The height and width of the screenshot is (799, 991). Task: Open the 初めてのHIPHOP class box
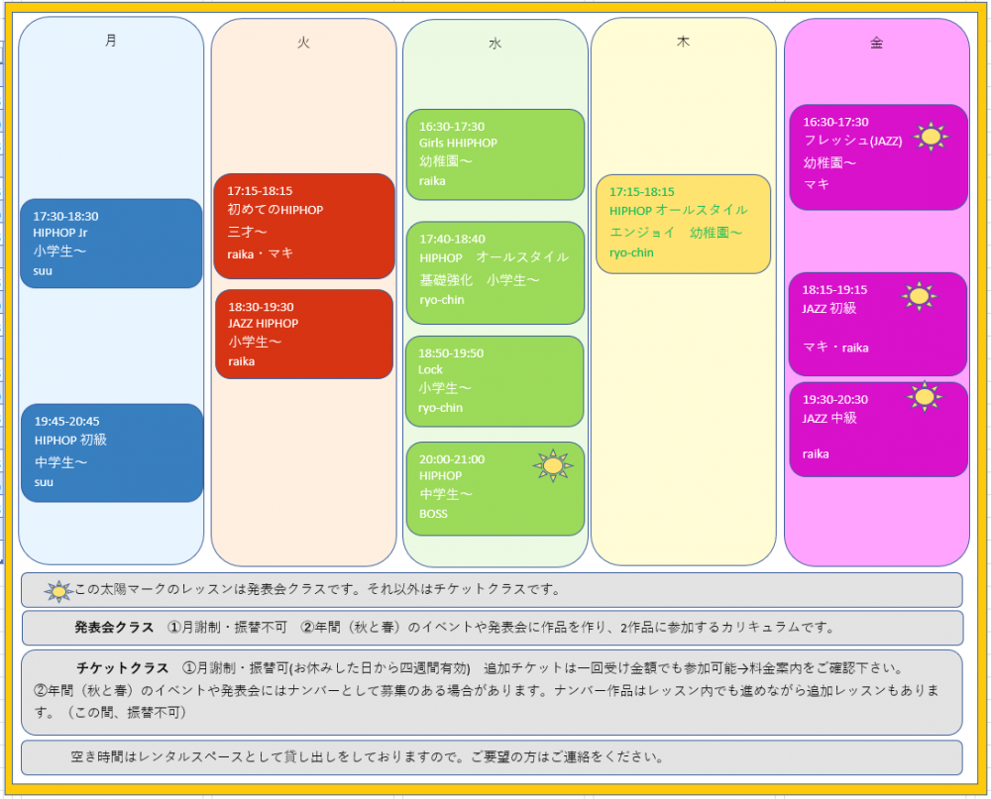tap(304, 226)
